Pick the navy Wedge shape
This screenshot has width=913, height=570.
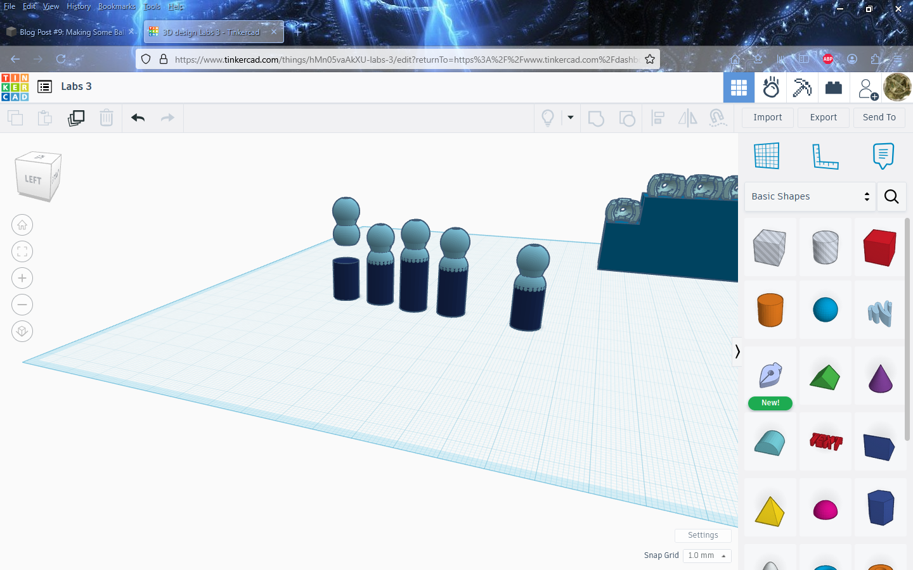pos(879,446)
